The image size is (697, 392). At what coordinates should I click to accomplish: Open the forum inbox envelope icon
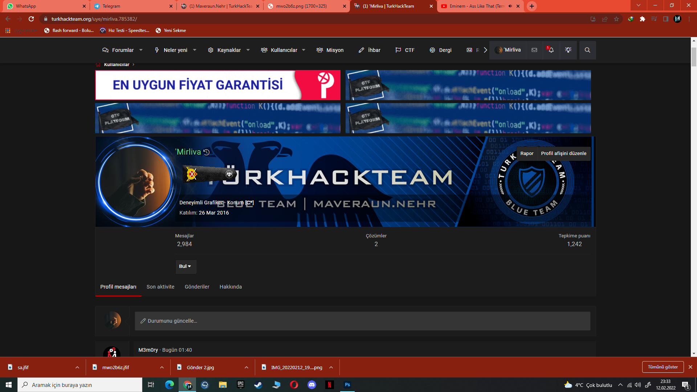pos(534,50)
